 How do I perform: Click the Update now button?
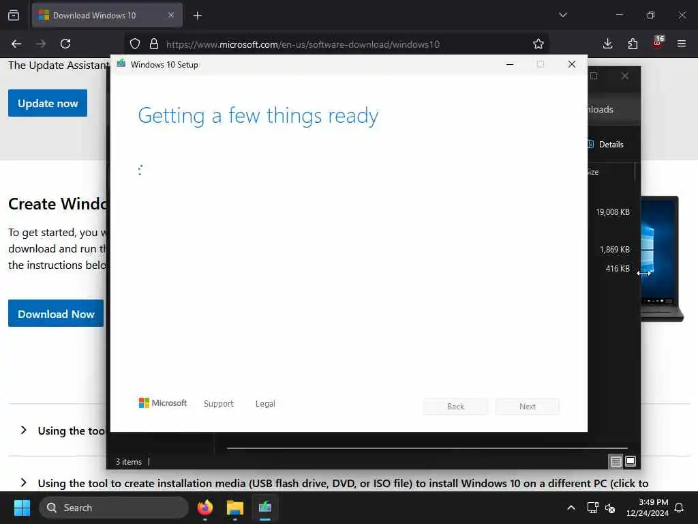(x=48, y=104)
